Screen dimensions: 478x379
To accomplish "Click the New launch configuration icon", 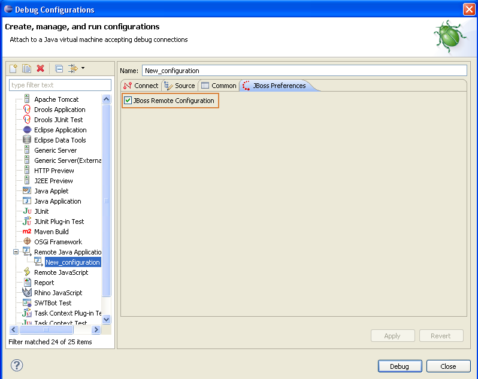I will pyautogui.click(x=14, y=69).
